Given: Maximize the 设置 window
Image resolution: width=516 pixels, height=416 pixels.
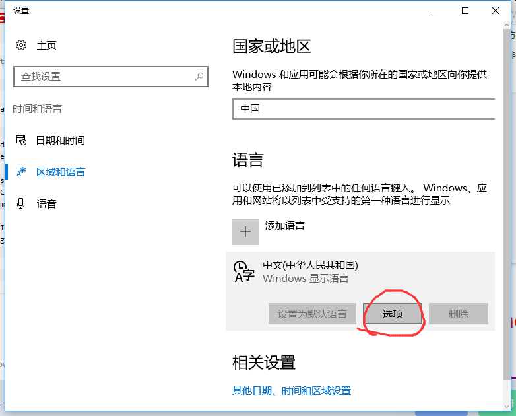Looking at the screenshot, I should (465, 11).
